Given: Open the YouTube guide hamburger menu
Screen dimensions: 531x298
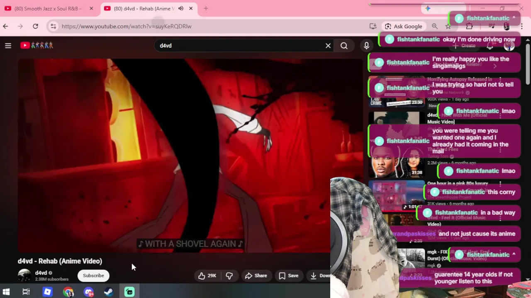Looking at the screenshot, I should (x=8, y=46).
